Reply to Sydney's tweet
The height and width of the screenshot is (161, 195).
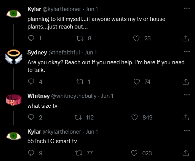(x=31, y=81)
